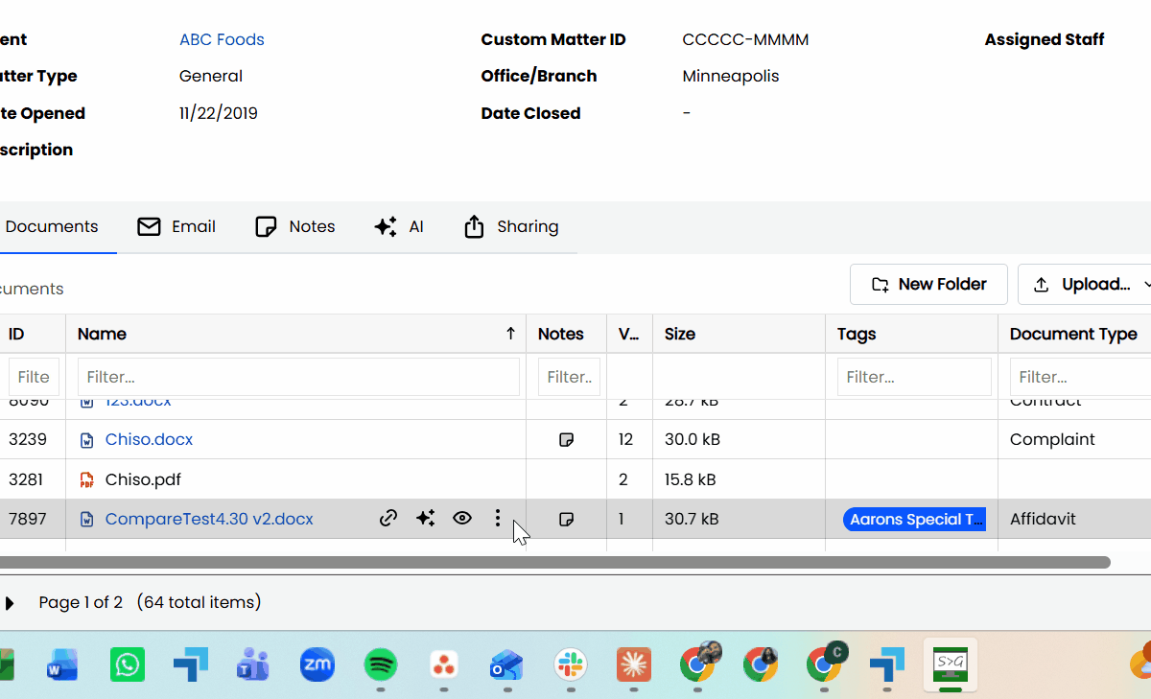Click the horizontal scrollbar of the documents table

coord(554,563)
